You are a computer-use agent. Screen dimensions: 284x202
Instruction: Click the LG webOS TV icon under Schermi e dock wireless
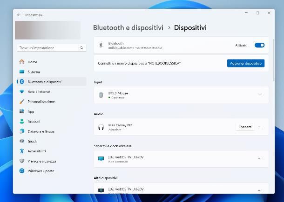pyautogui.click(x=101, y=159)
